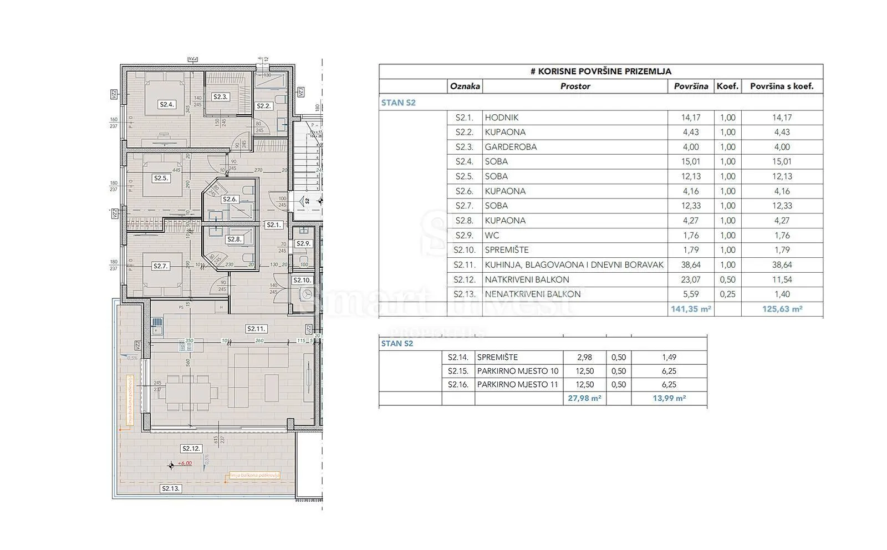Select 'KUHINJA, BLAGOVAONA I DNEVNI BORAVAK' cell
Image resolution: width=887 pixels, height=550 pixels.
click(x=574, y=264)
